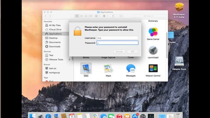210x118 pixels.
Task: Click the Username field in password dialog
Action: (x=117, y=38)
